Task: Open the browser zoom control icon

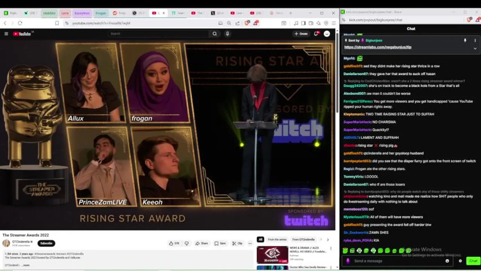Action: [229, 23]
